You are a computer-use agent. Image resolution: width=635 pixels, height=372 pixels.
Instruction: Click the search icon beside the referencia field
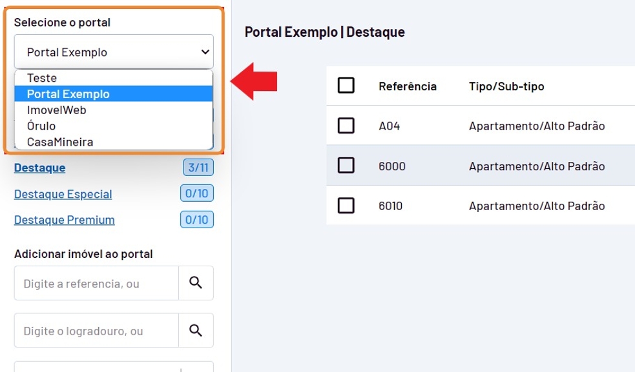coord(196,283)
